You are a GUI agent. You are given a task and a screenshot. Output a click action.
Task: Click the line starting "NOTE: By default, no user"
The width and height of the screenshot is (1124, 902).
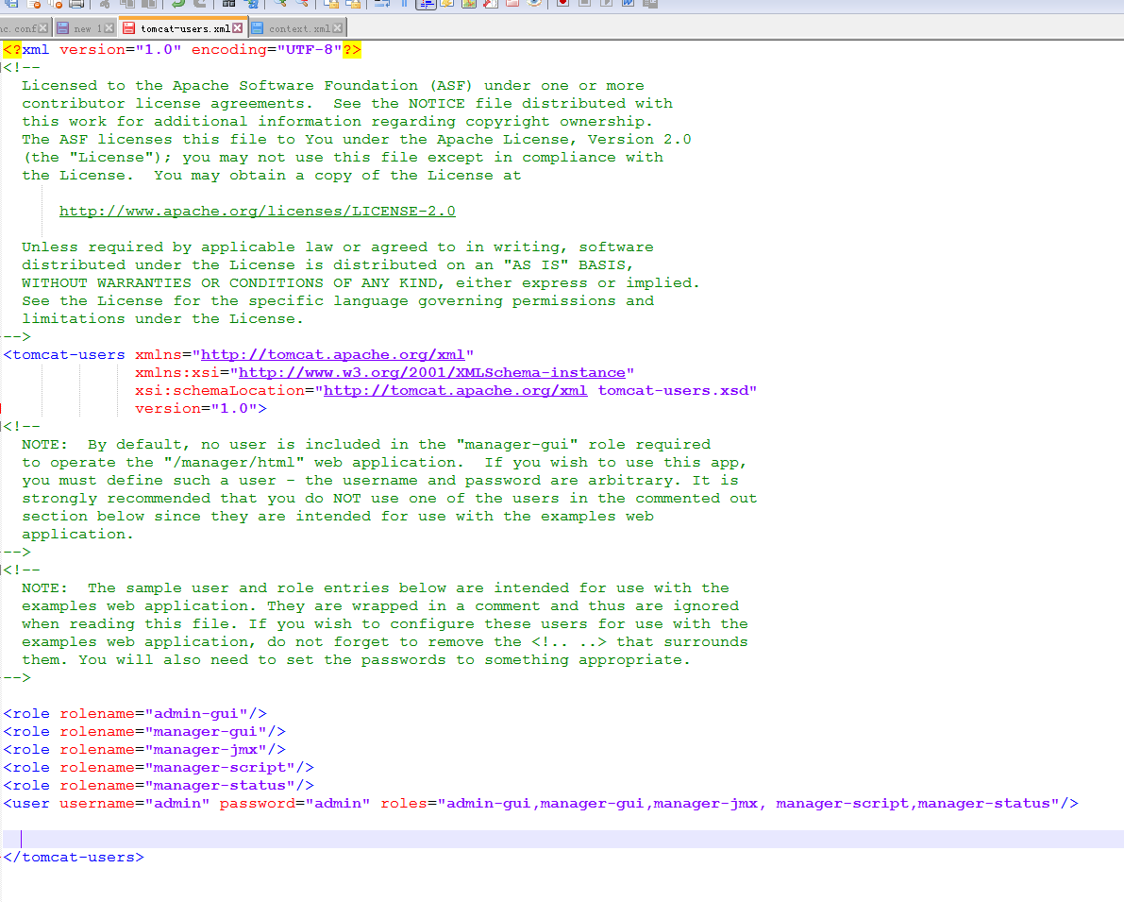point(366,444)
